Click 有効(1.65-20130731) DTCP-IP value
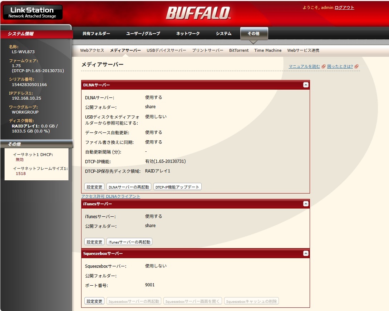This screenshot has width=389, height=311. point(166,161)
